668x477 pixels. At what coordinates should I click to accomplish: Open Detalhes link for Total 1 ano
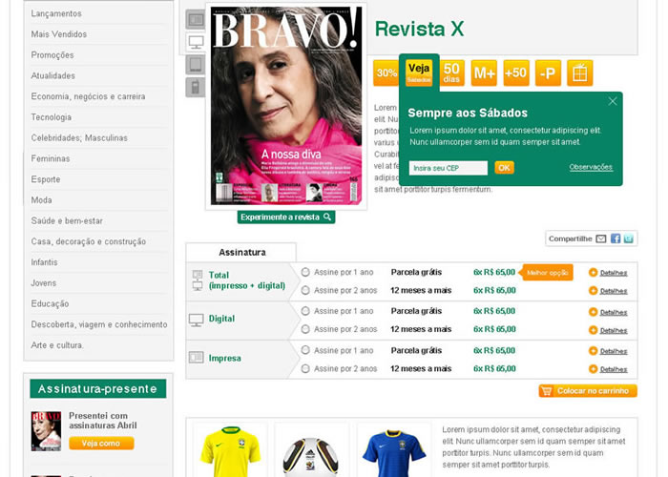614,273
